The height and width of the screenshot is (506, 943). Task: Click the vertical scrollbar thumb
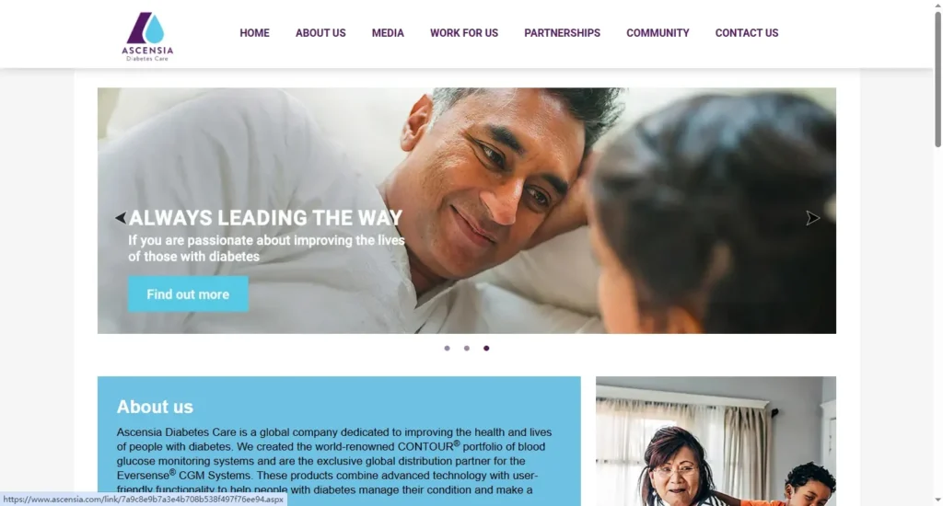click(937, 79)
